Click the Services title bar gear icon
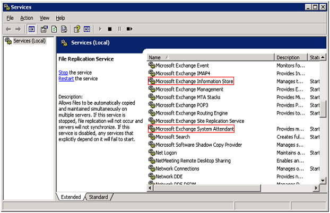This screenshot has height=213, width=330. coord(7,7)
